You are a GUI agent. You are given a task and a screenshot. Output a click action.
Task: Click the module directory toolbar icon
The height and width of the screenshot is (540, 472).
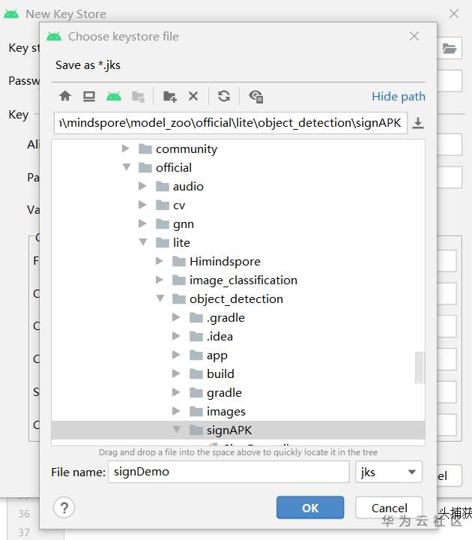coord(139,97)
